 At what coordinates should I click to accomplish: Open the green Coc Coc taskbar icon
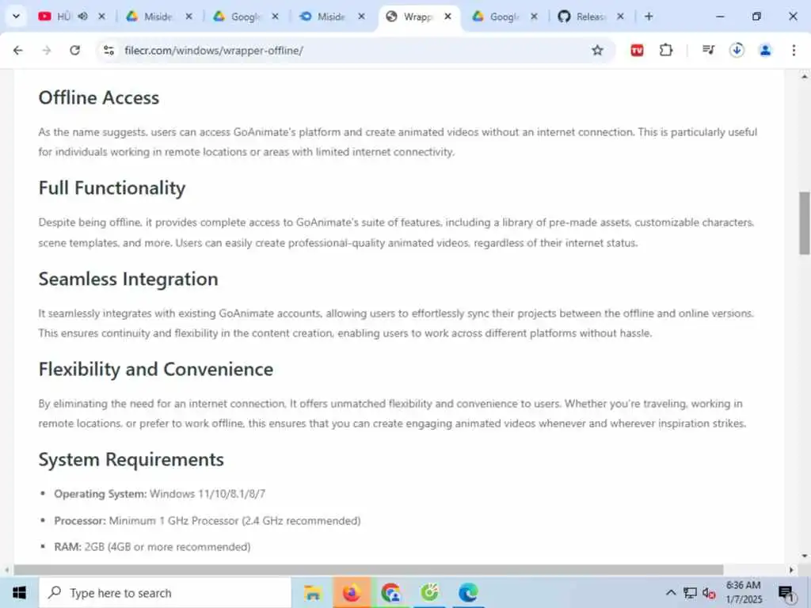coord(429,593)
